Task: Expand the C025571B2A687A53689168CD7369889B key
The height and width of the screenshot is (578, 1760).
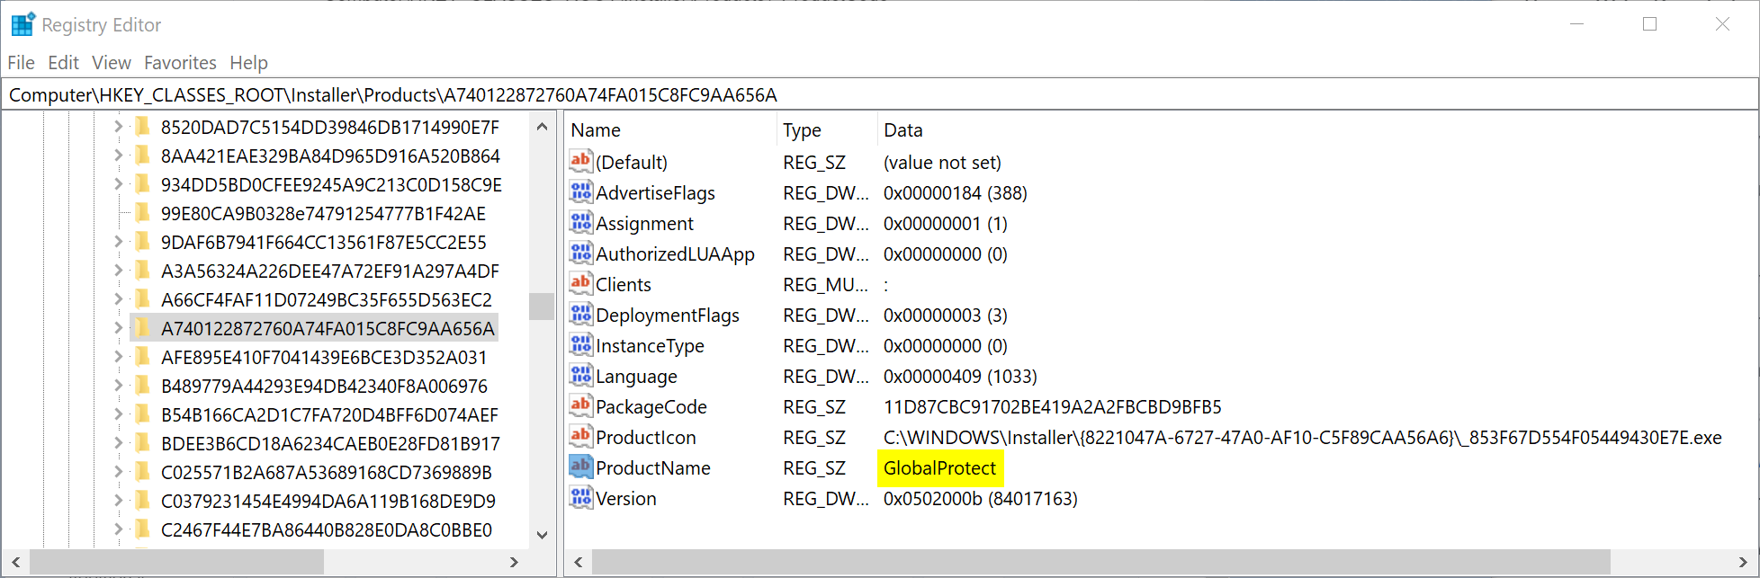Action: (x=119, y=472)
